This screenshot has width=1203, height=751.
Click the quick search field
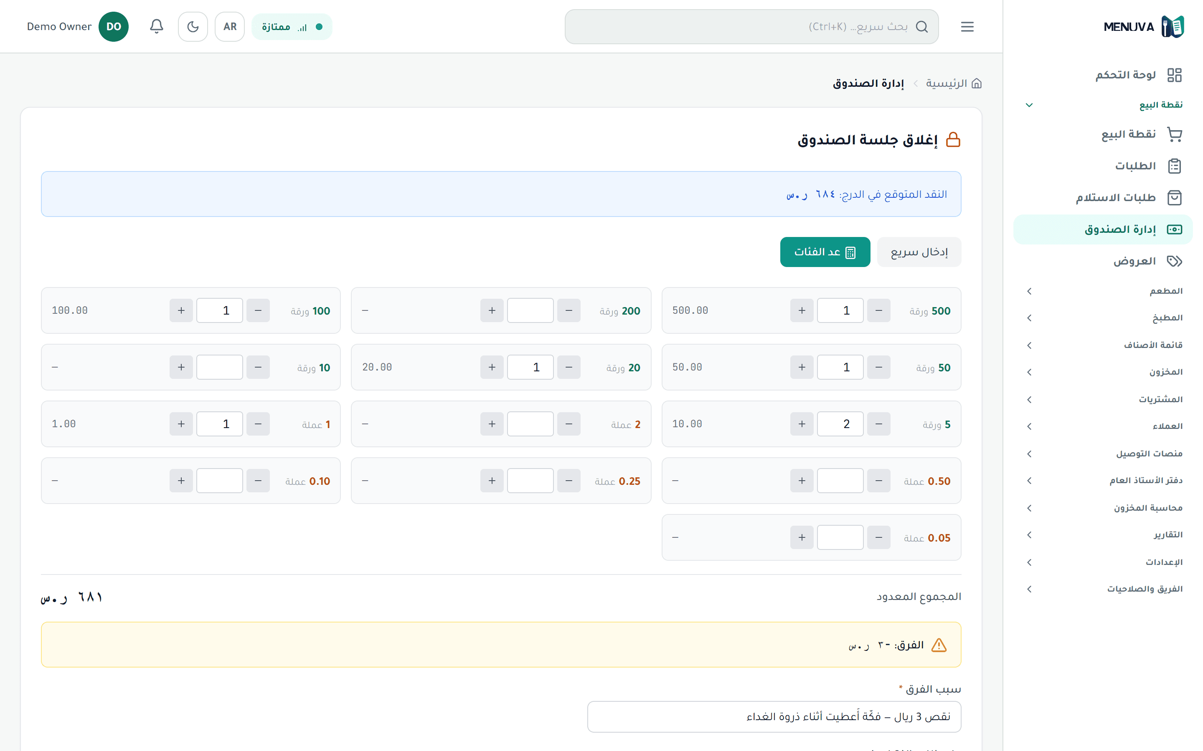[x=751, y=26]
